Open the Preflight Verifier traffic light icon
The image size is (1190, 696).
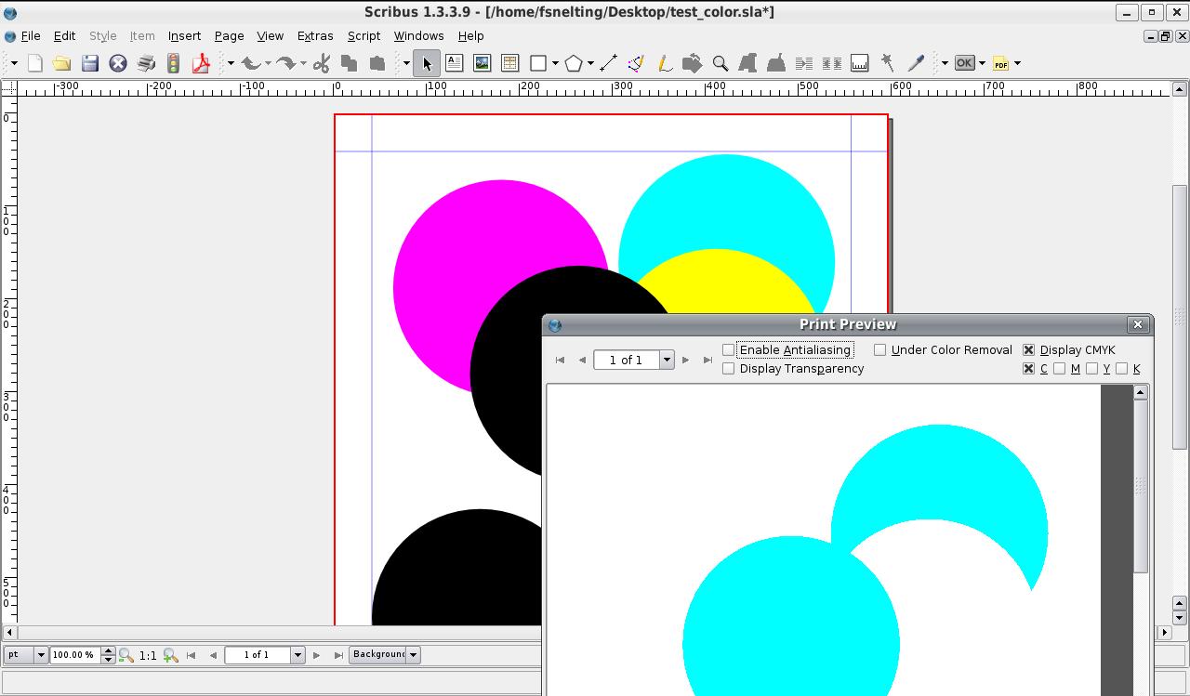173,63
